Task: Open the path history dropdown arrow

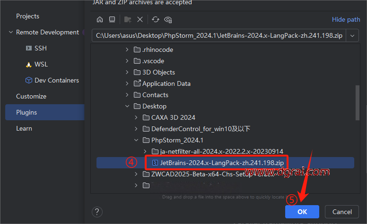Action: tap(352, 36)
